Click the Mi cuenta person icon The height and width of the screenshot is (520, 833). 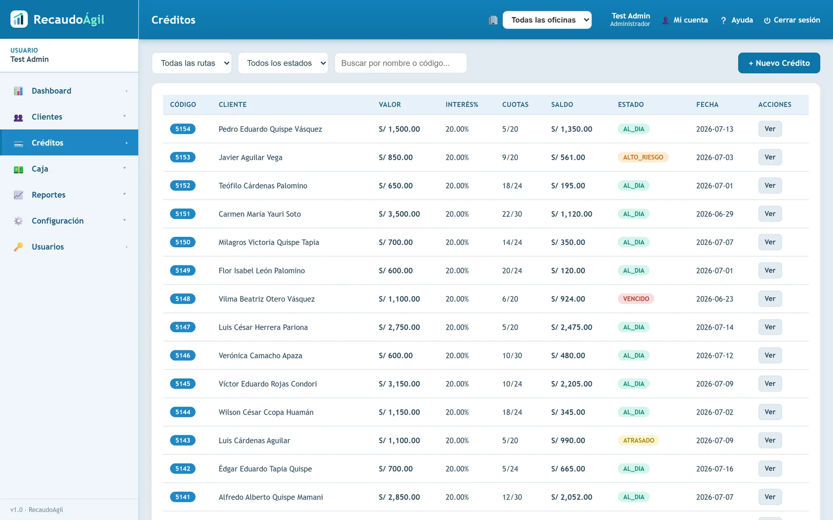(x=665, y=20)
